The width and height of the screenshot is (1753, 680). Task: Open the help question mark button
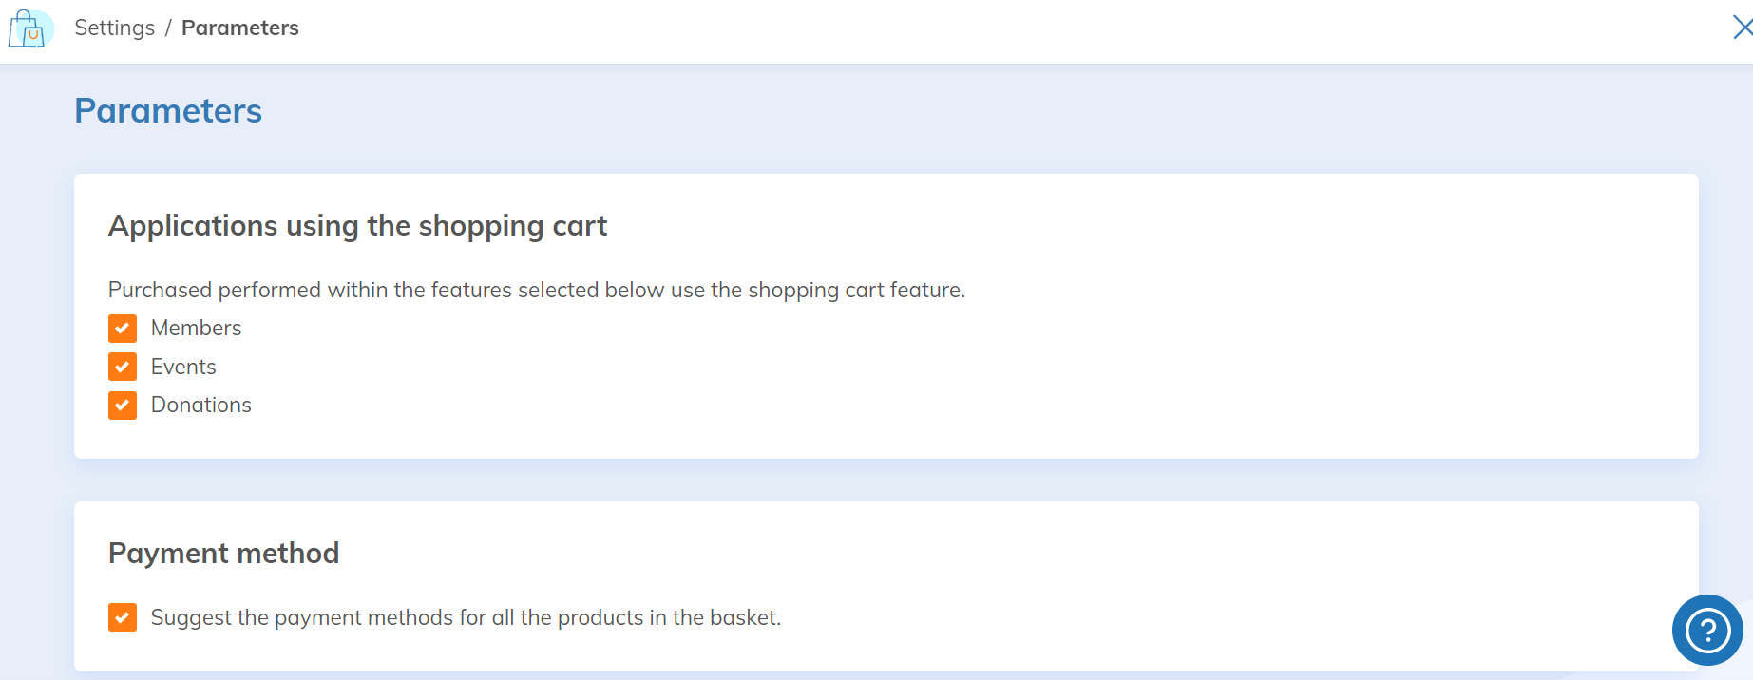pos(1707,630)
